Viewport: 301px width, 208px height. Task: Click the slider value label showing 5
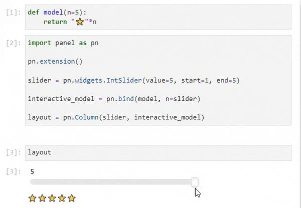(x=32, y=171)
